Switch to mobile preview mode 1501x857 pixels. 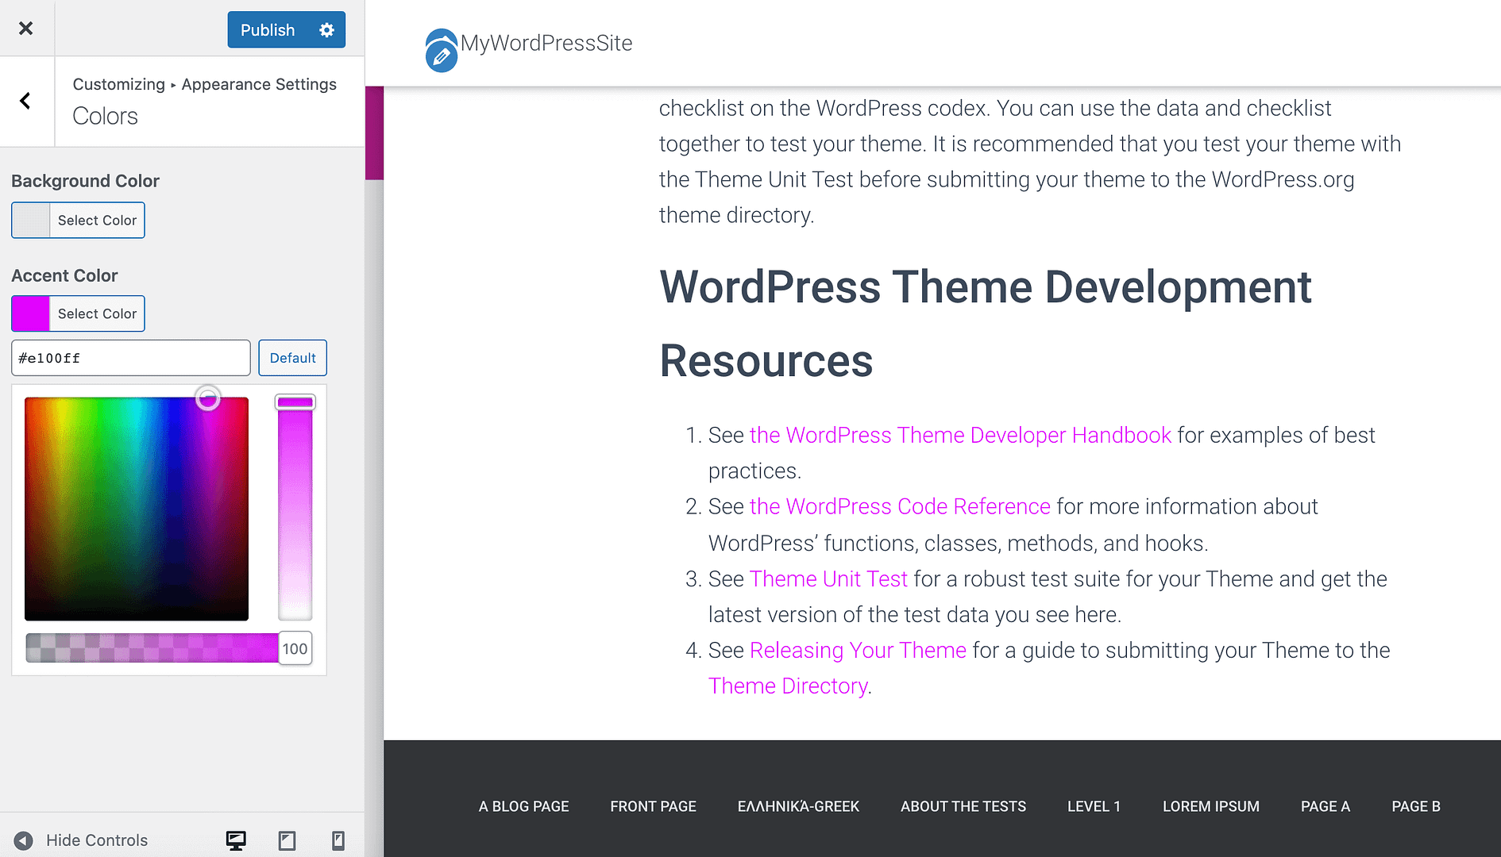coord(338,840)
